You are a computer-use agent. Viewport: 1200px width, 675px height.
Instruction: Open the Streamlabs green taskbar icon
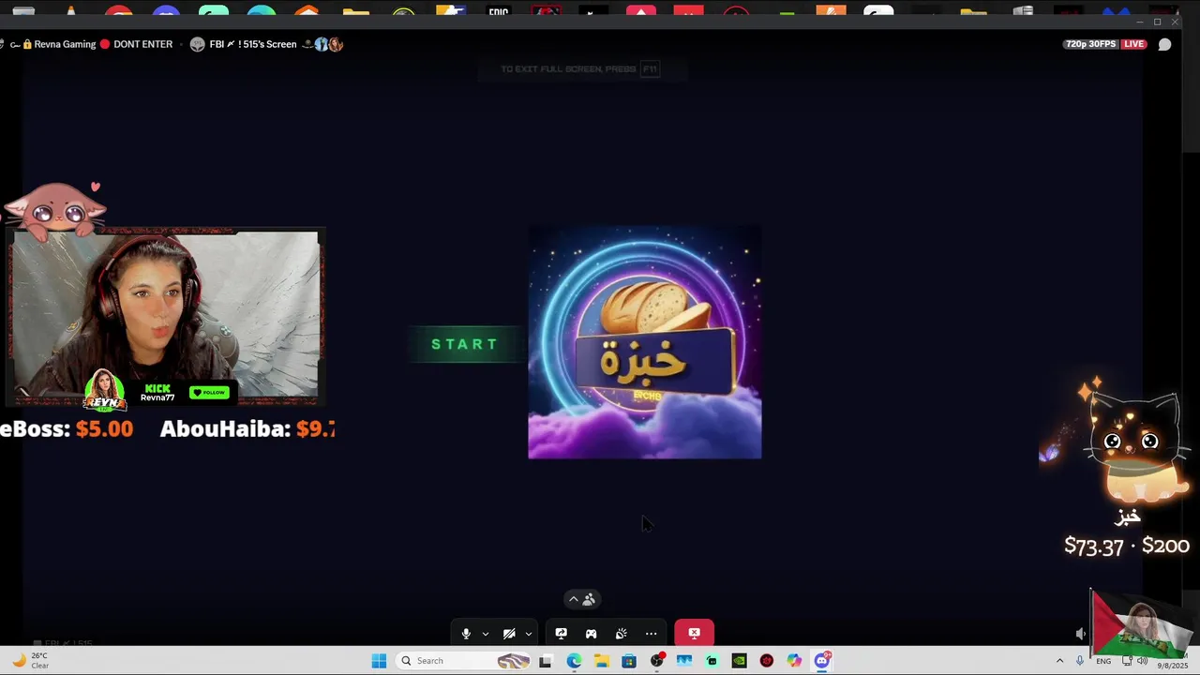pos(712,661)
